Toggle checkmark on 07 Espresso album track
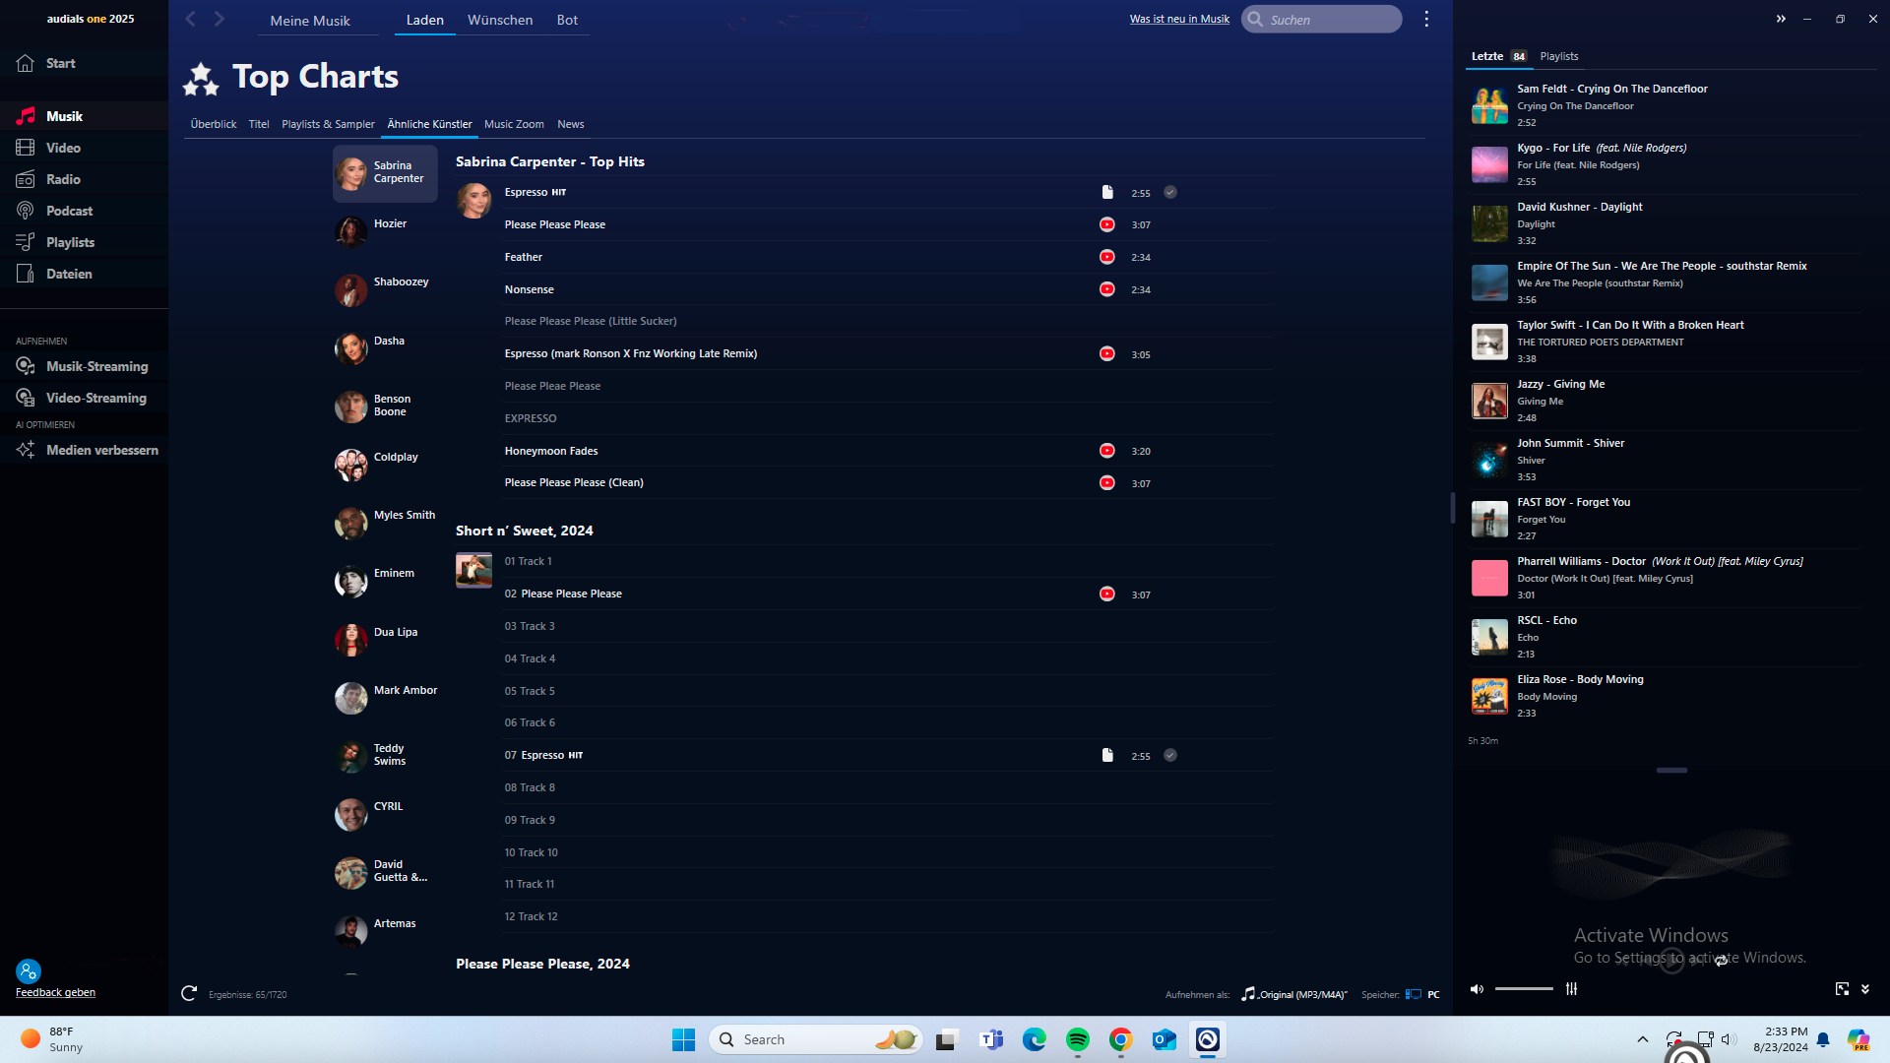Viewport: 1890px width, 1063px height. coord(1170,755)
